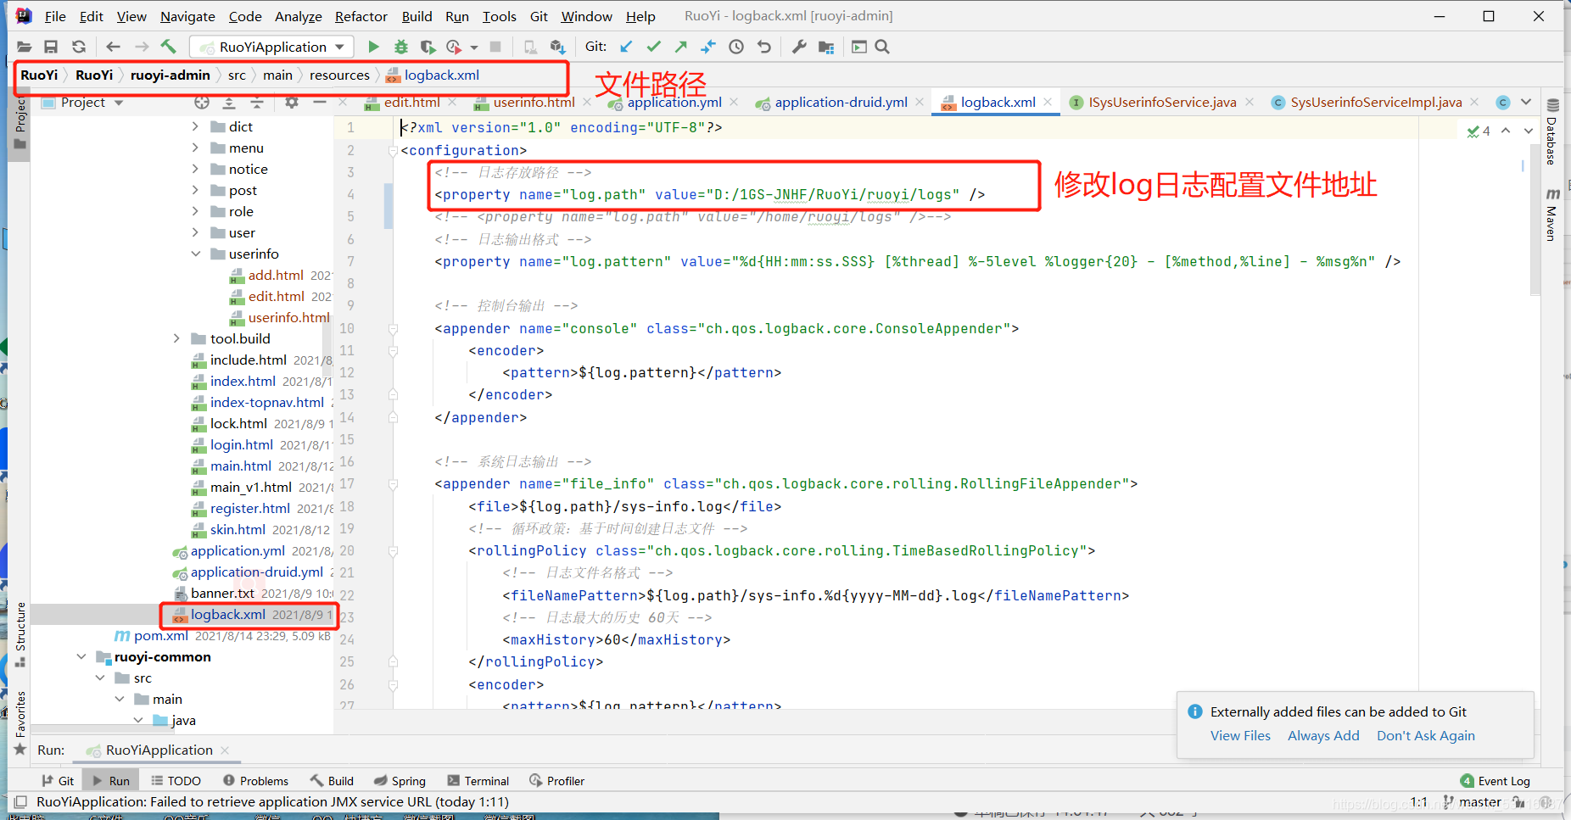Click the View Files link
Image resolution: width=1571 pixels, height=820 pixels.
pyautogui.click(x=1240, y=736)
